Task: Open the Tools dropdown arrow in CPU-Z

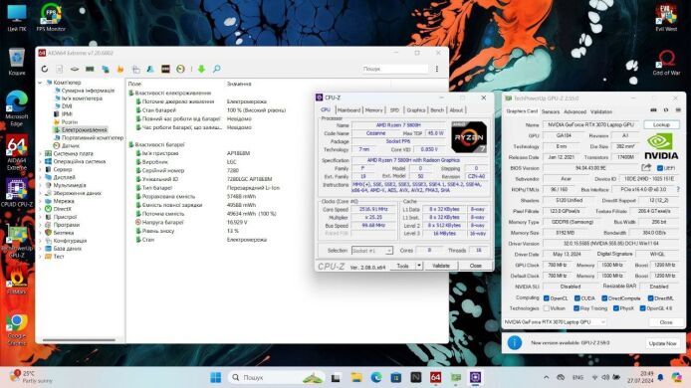Action: (419, 266)
